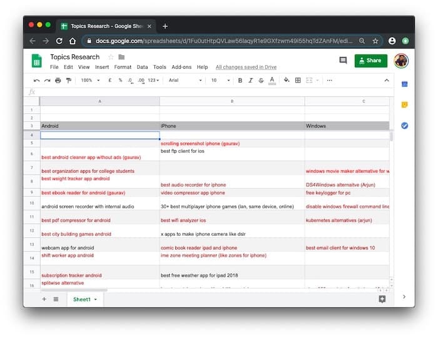Collapse the header with the up chevron
The width and height of the screenshot is (438, 338).
387,81
